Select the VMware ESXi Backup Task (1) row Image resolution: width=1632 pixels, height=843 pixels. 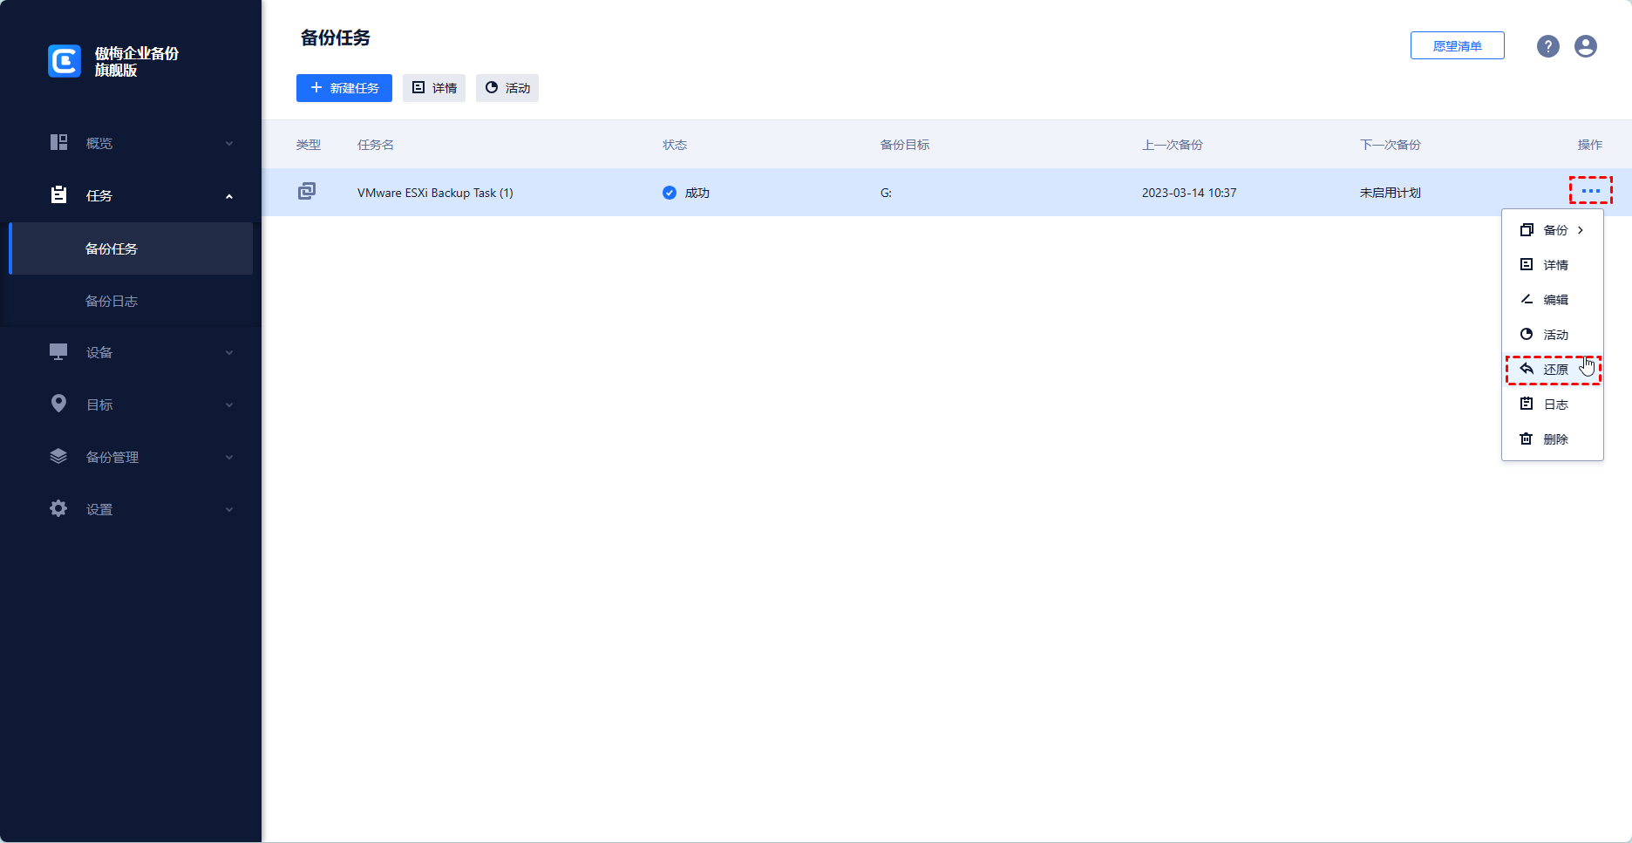click(435, 193)
